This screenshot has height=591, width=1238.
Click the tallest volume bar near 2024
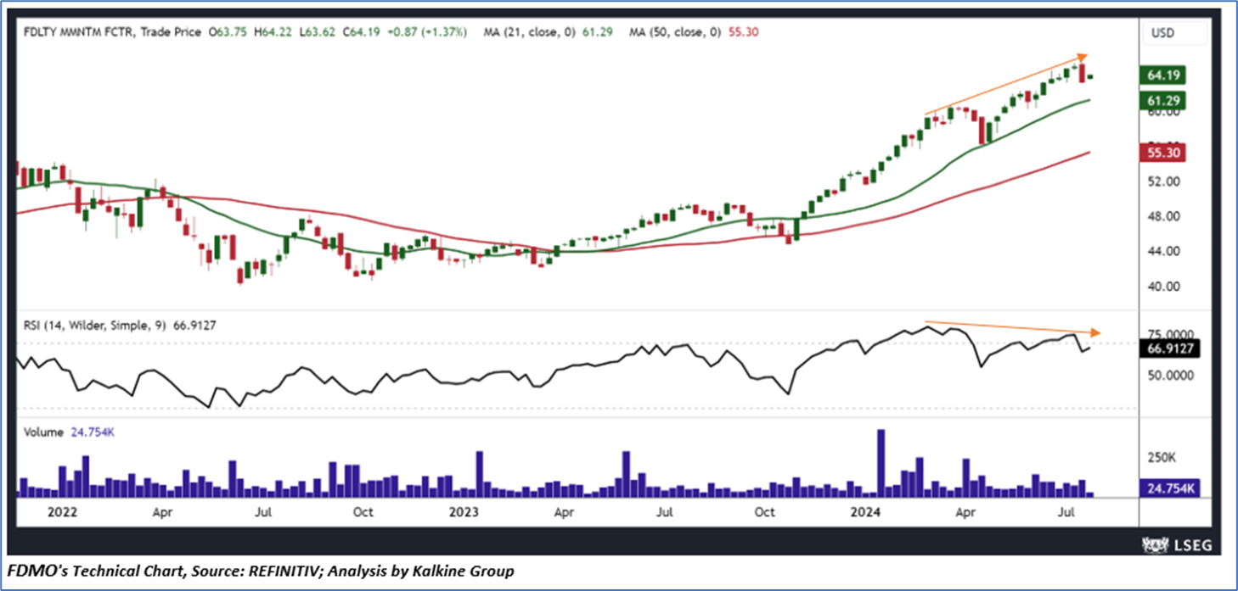coord(881,463)
